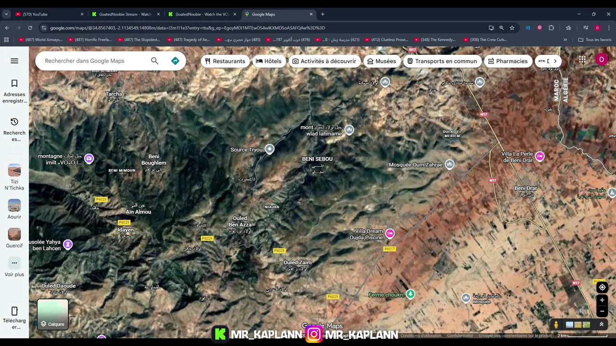
Task: Show more category chips with arrow
Action: (x=555, y=61)
